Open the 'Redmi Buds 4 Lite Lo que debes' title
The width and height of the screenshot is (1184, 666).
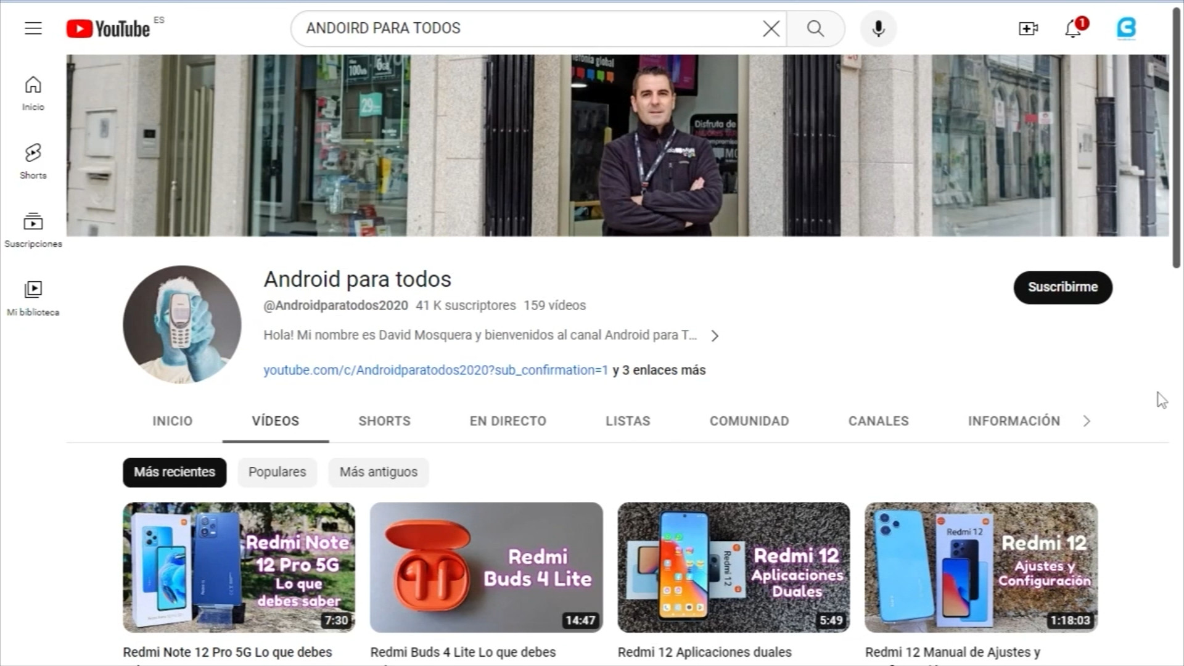click(x=463, y=652)
